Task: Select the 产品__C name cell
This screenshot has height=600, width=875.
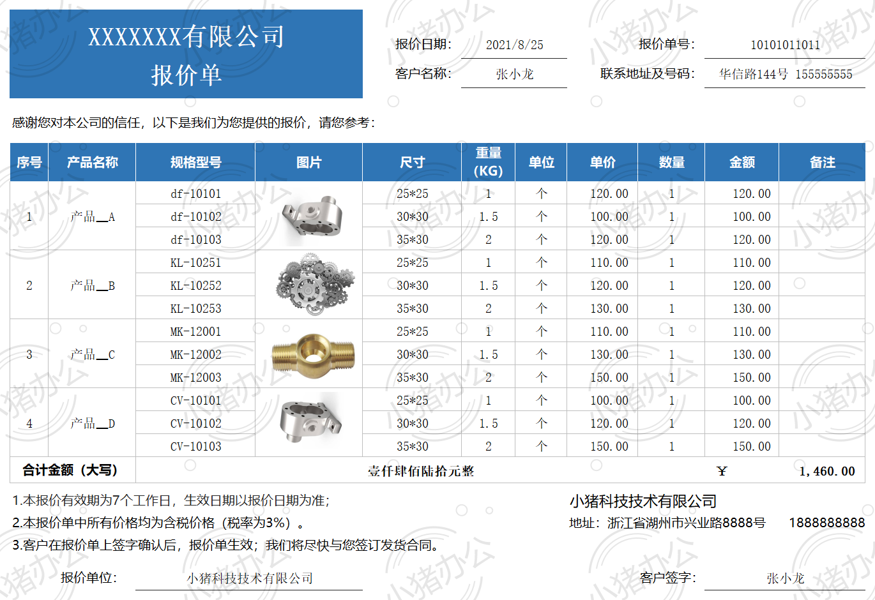Action: pos(93,354)
